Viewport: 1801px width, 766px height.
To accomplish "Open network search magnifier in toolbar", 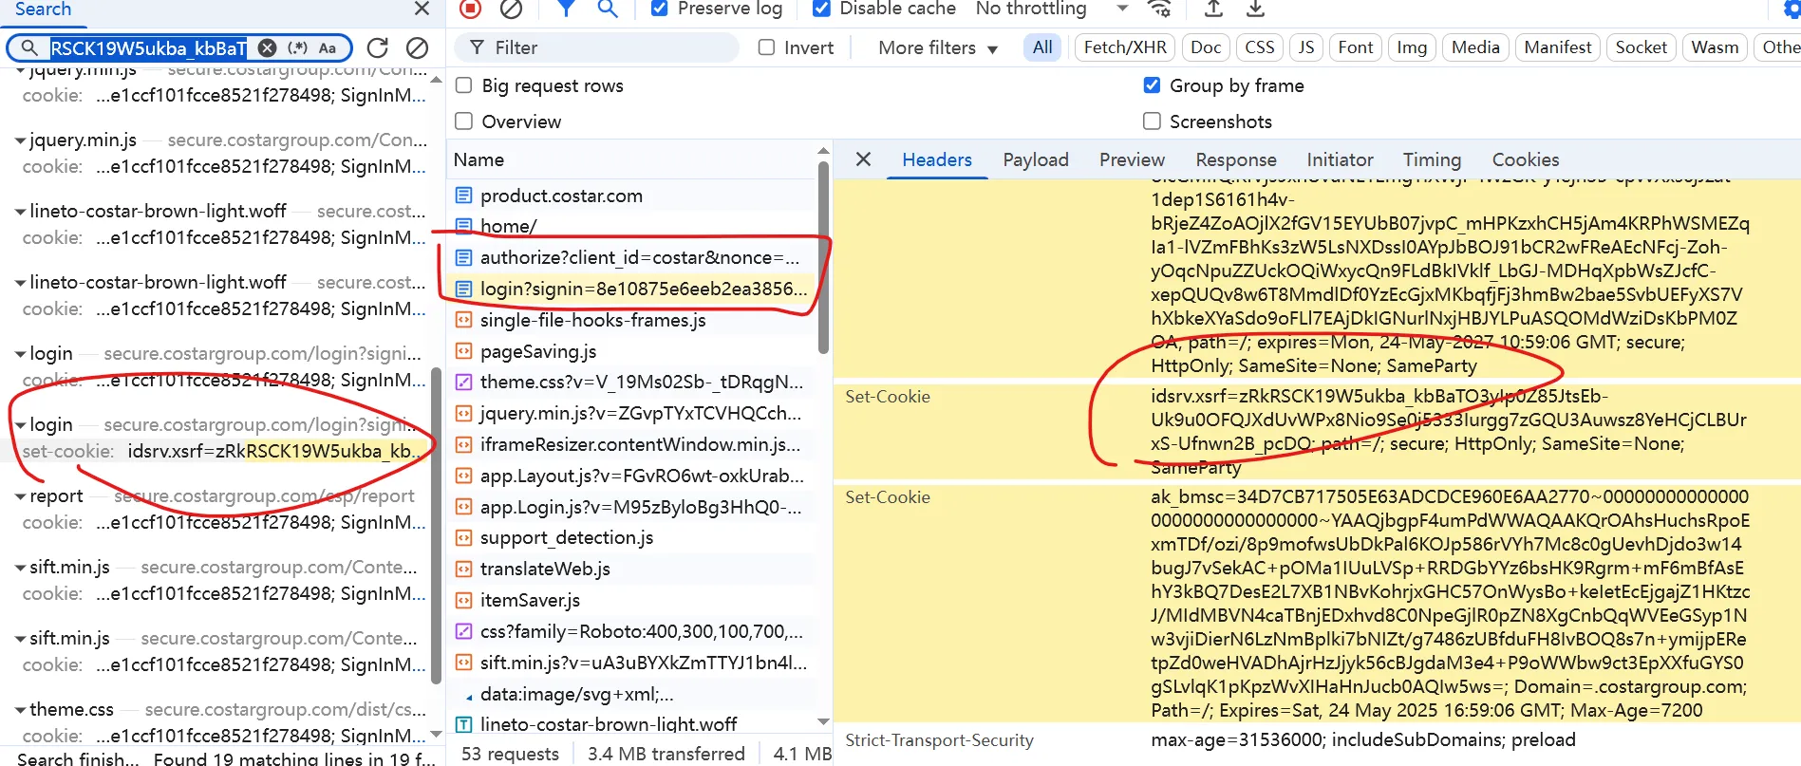I will click(608, 9).
